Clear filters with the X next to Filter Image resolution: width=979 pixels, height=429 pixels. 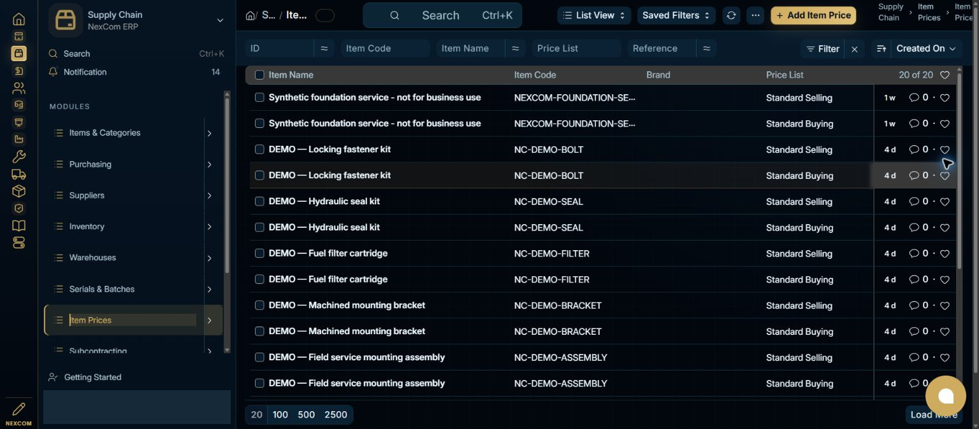(854, 48)
